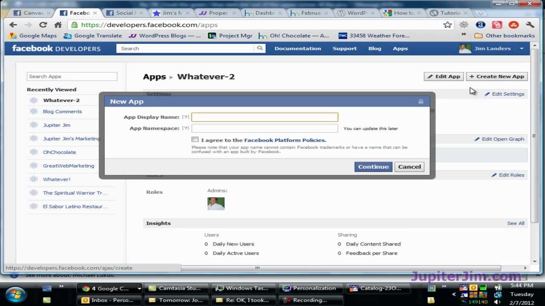Open The Spiritual Warrior Tr... app in sidebar

pos(75,193)
